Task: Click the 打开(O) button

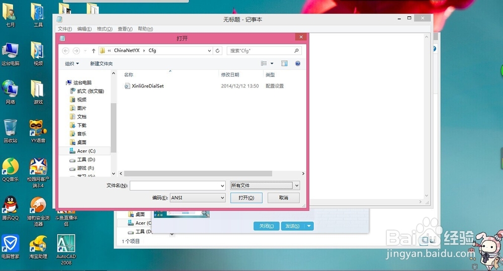Action: tap(246, 198)
